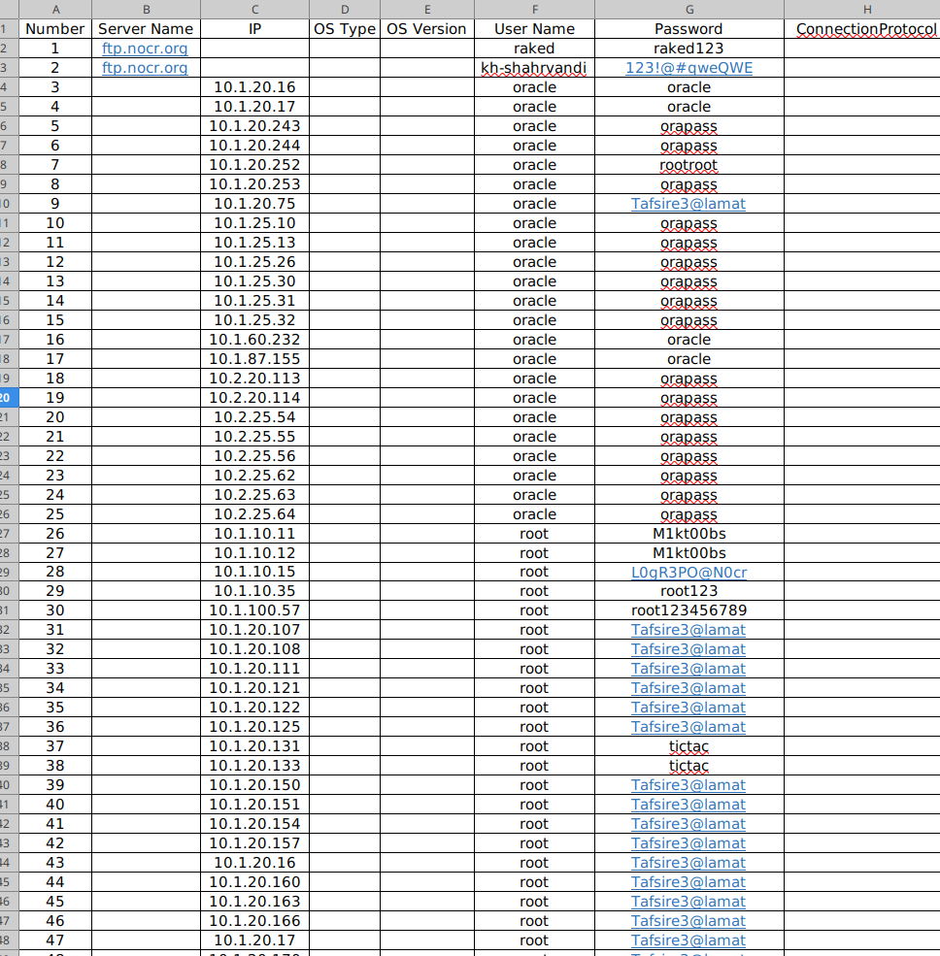This screenshot has width=940, height=956.
Task: Select the "OS Version" header cell
Action: [427, 29]
